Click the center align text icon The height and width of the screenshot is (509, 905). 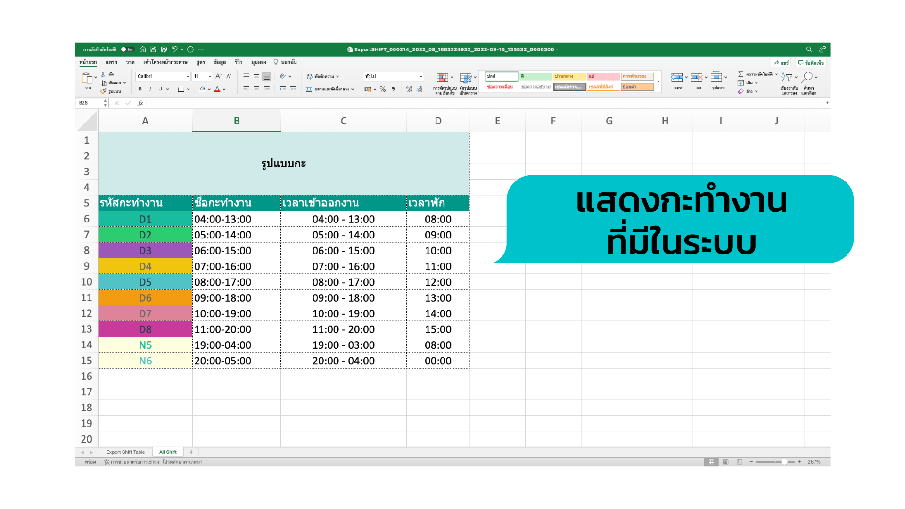coord(256,89)
